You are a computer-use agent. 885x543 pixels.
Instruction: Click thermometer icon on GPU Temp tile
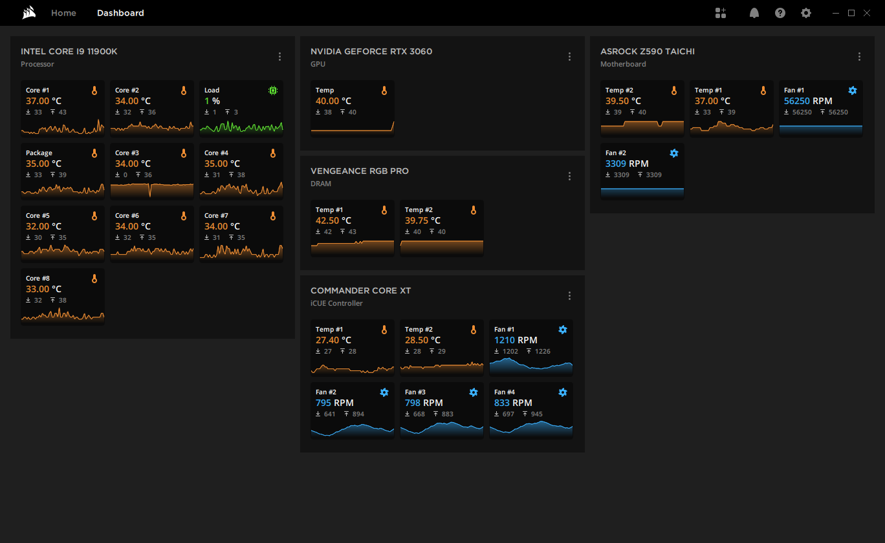(x=384, y=90)
